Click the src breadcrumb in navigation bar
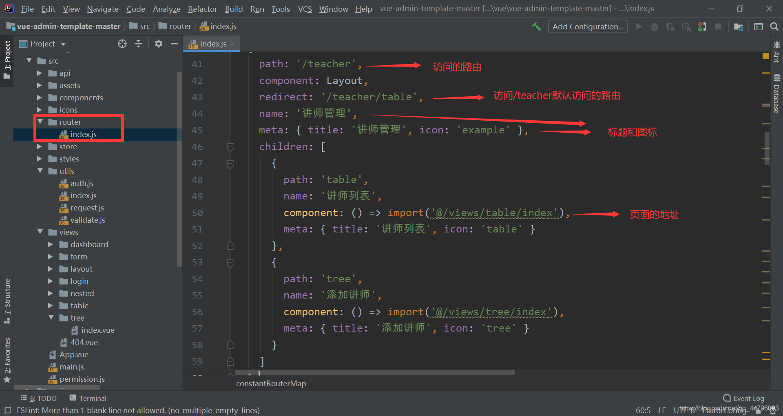The width and height of the screenshot is (783, 416). 140,26
